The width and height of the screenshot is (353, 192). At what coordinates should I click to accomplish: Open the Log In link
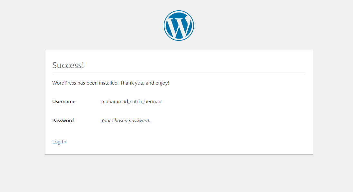click(x=59, y=142)
